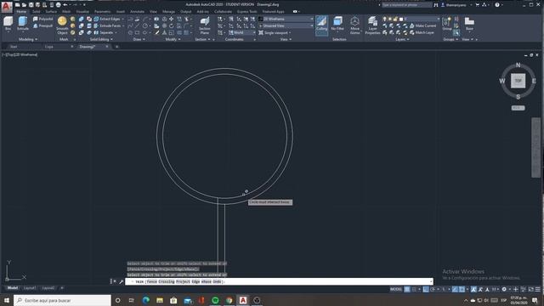This screenshot has width=544, height=306.
Task: Click the N compass label on ViewCube
Action: pyautogui.click(x=518, y=65)
